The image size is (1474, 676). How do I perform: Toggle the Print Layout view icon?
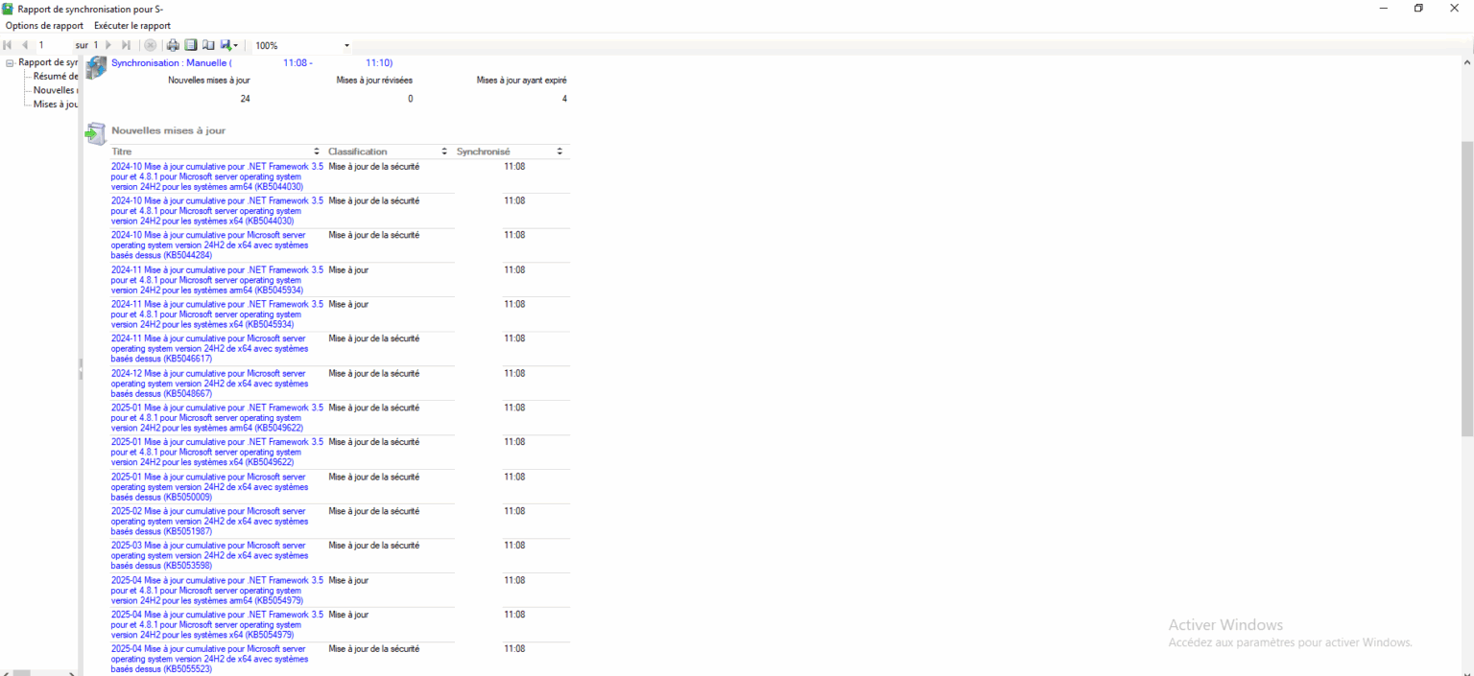click(x=191, y=45)
